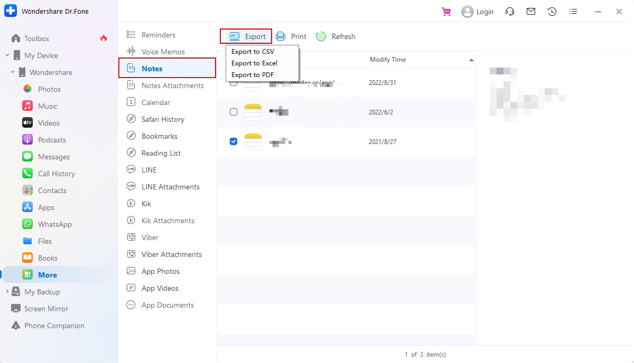Open the list menu icon in title bar
The height and width of the screenshot is (363, 634).
(x=573, y=12)
